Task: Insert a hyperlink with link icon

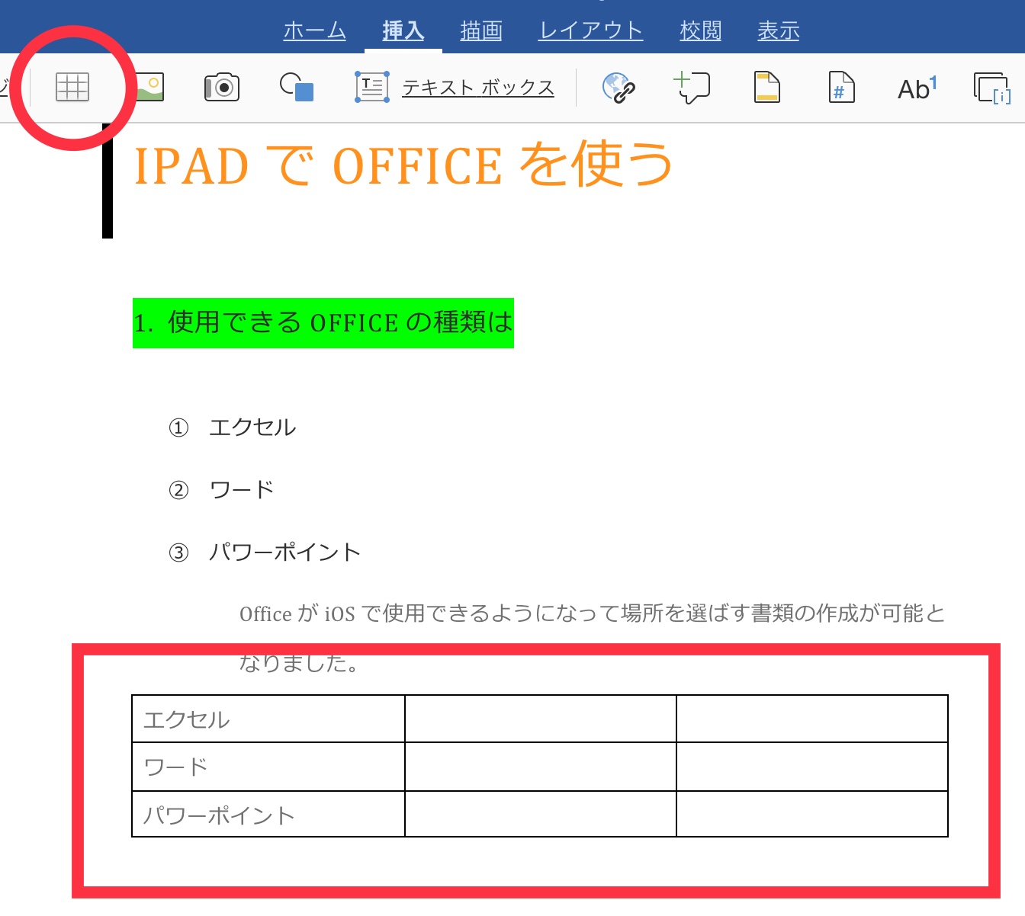Action: tap(619, 88)
